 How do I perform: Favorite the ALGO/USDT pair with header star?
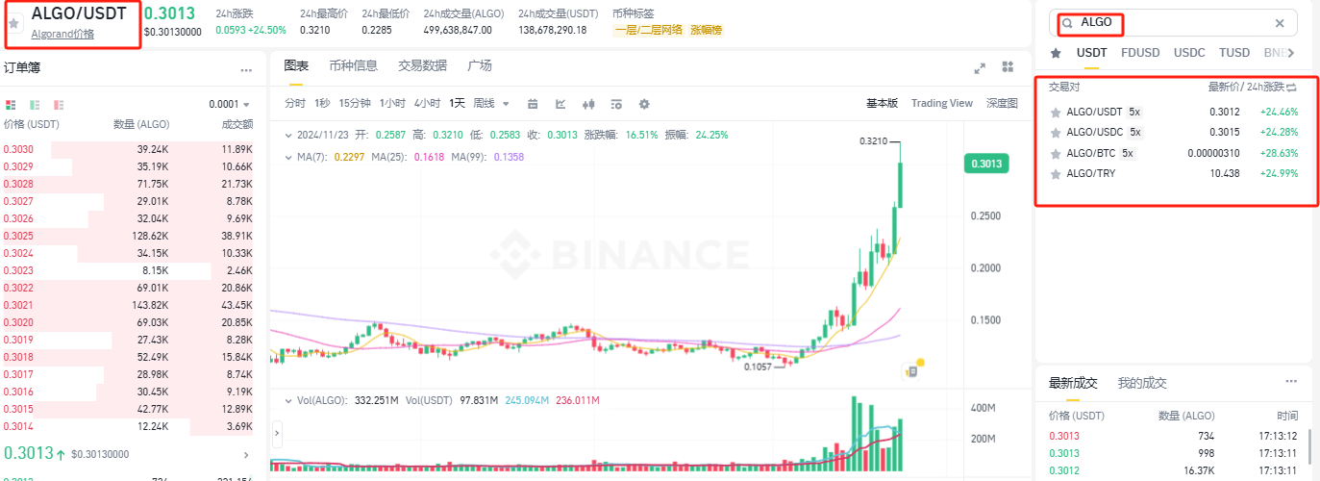click(x=14, y=22)
